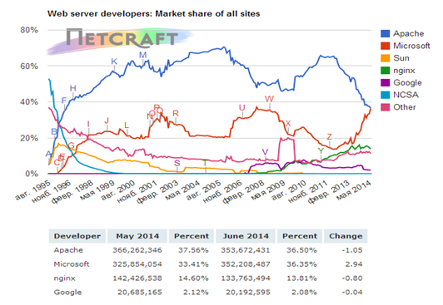This screenshot has height=305, width=443.
Task: Click annotation marker U on red line
Action: click(x=241, y=108)
